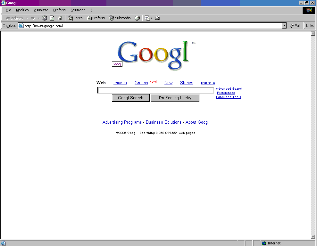Restore down the browser window
The width and height of the screenshot is (317, 246).
[306, 3]
